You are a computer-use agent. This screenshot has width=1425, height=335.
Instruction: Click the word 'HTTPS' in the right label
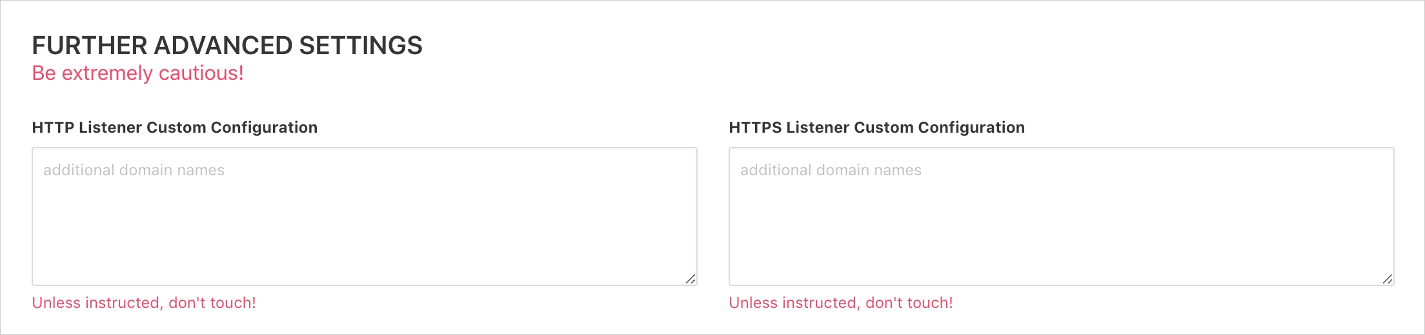point(754,128)
